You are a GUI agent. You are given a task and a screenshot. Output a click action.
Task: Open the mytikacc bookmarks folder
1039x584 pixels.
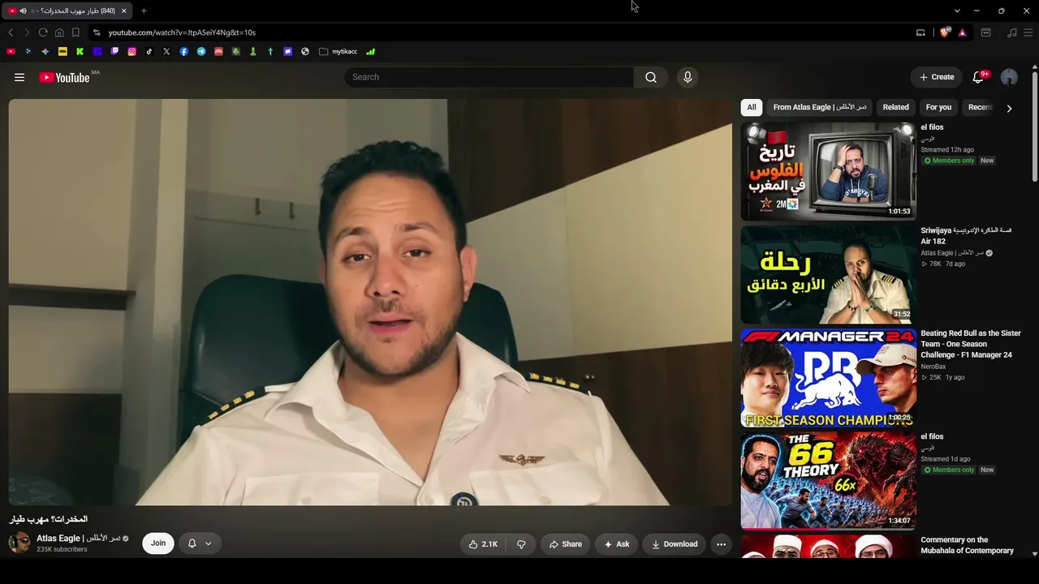(338, 51)
